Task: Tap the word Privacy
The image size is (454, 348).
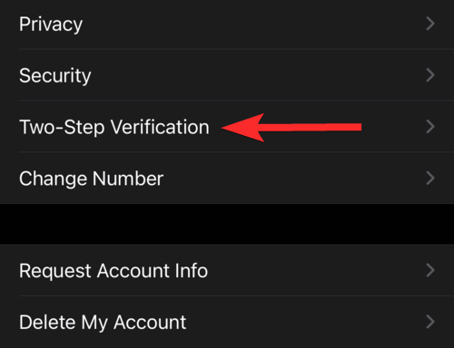Action: coord(51,24)
